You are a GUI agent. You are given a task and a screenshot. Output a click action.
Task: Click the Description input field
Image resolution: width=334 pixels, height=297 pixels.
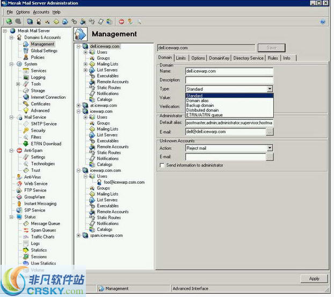pos(229,80)
